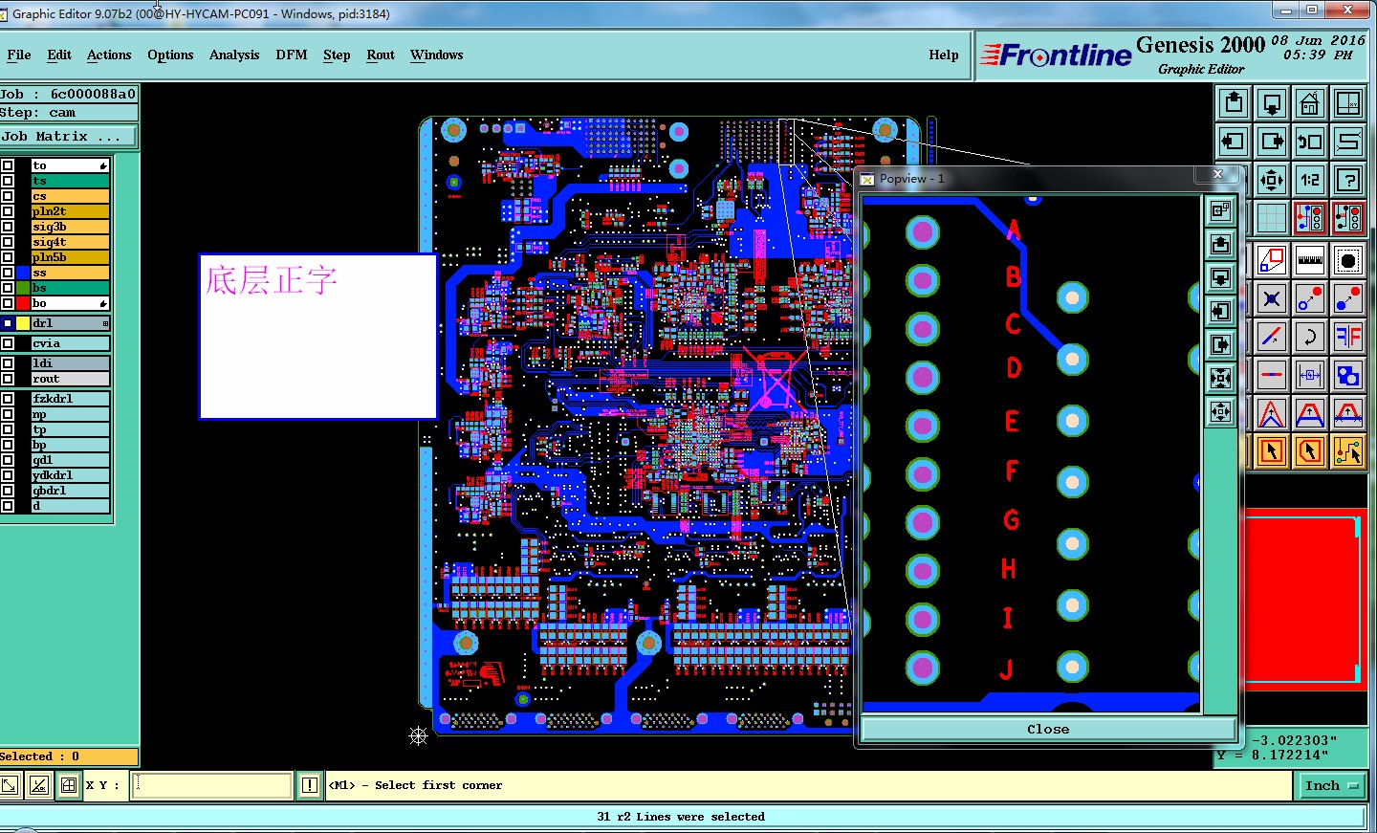
Task: Toggle the 'rout' layer checkbox
Action: coord(8,379)
